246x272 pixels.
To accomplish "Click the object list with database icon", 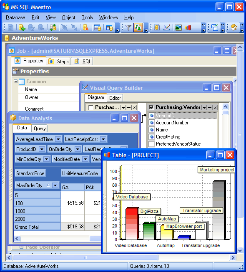I will 109,27.
